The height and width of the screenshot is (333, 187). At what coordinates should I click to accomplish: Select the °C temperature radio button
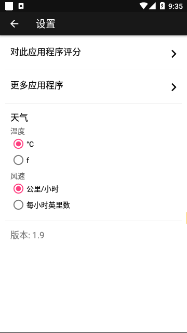19,144
